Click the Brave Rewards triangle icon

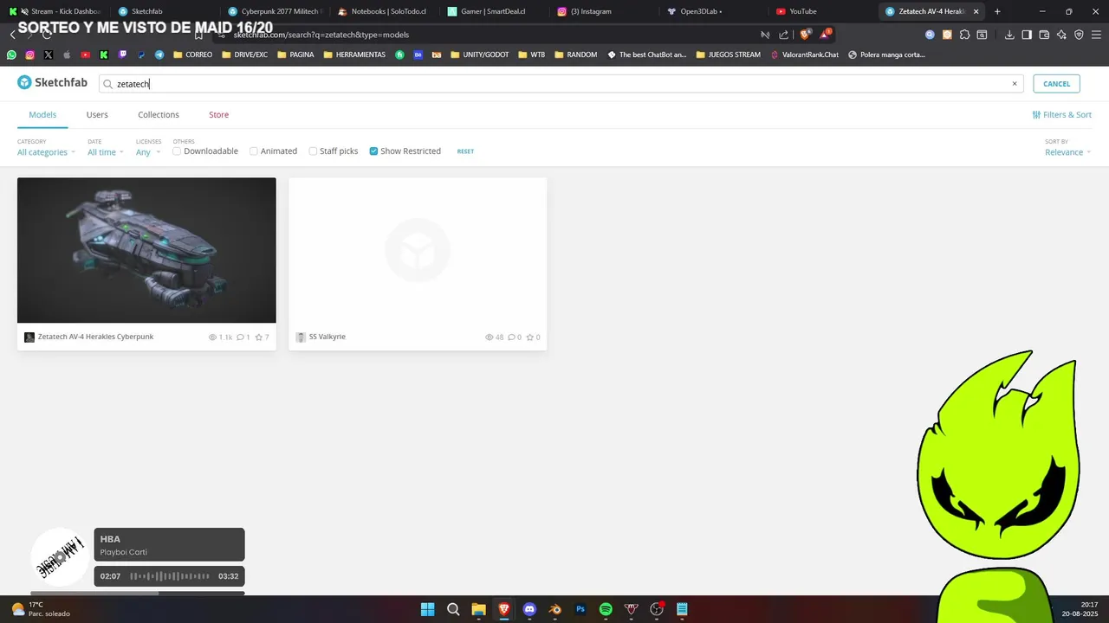826,35
